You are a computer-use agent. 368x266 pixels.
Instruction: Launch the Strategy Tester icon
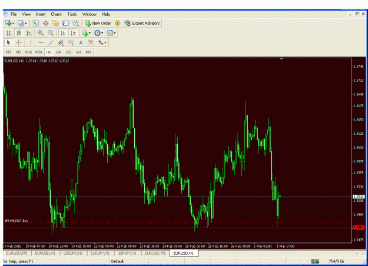coord(75,23)
